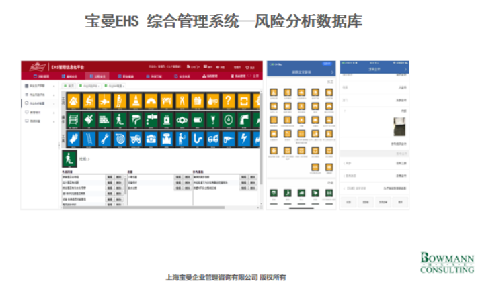
Task: Click the horizontal scrollbar below the tables
Action: click(x=143, y=207)
